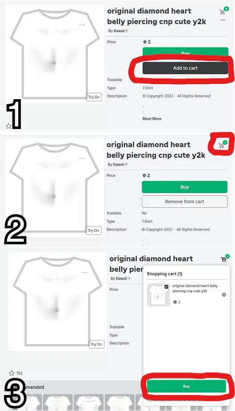
Task: Favorite the item with the star icon in panel 1
Action: (x=8, y=126)
